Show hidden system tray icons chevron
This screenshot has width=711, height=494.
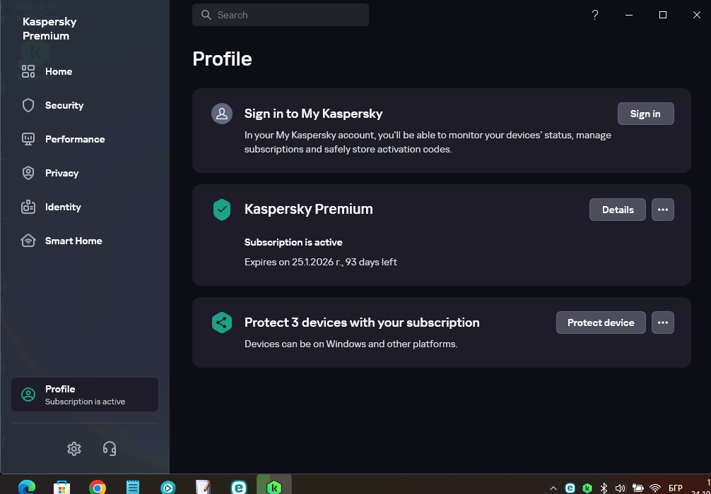(553, 488)
